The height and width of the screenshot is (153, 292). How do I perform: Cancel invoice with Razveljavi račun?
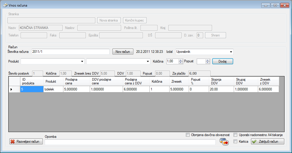tap(26, 142)
